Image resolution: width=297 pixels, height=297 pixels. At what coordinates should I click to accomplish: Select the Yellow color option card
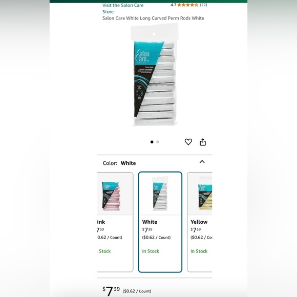(x=200, y=222)
